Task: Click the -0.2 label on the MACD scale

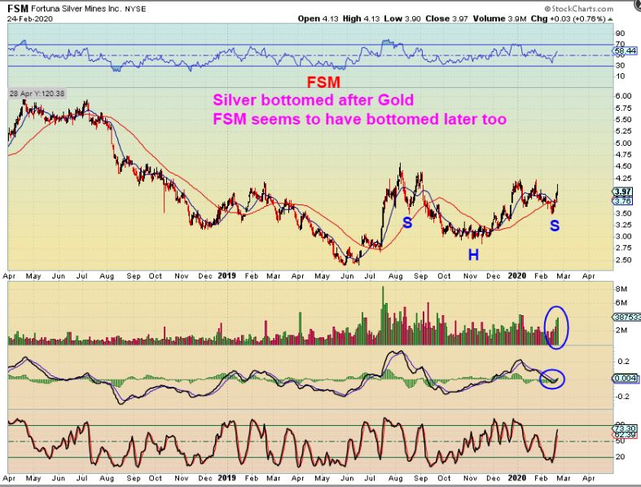Action: coord(622,397)
